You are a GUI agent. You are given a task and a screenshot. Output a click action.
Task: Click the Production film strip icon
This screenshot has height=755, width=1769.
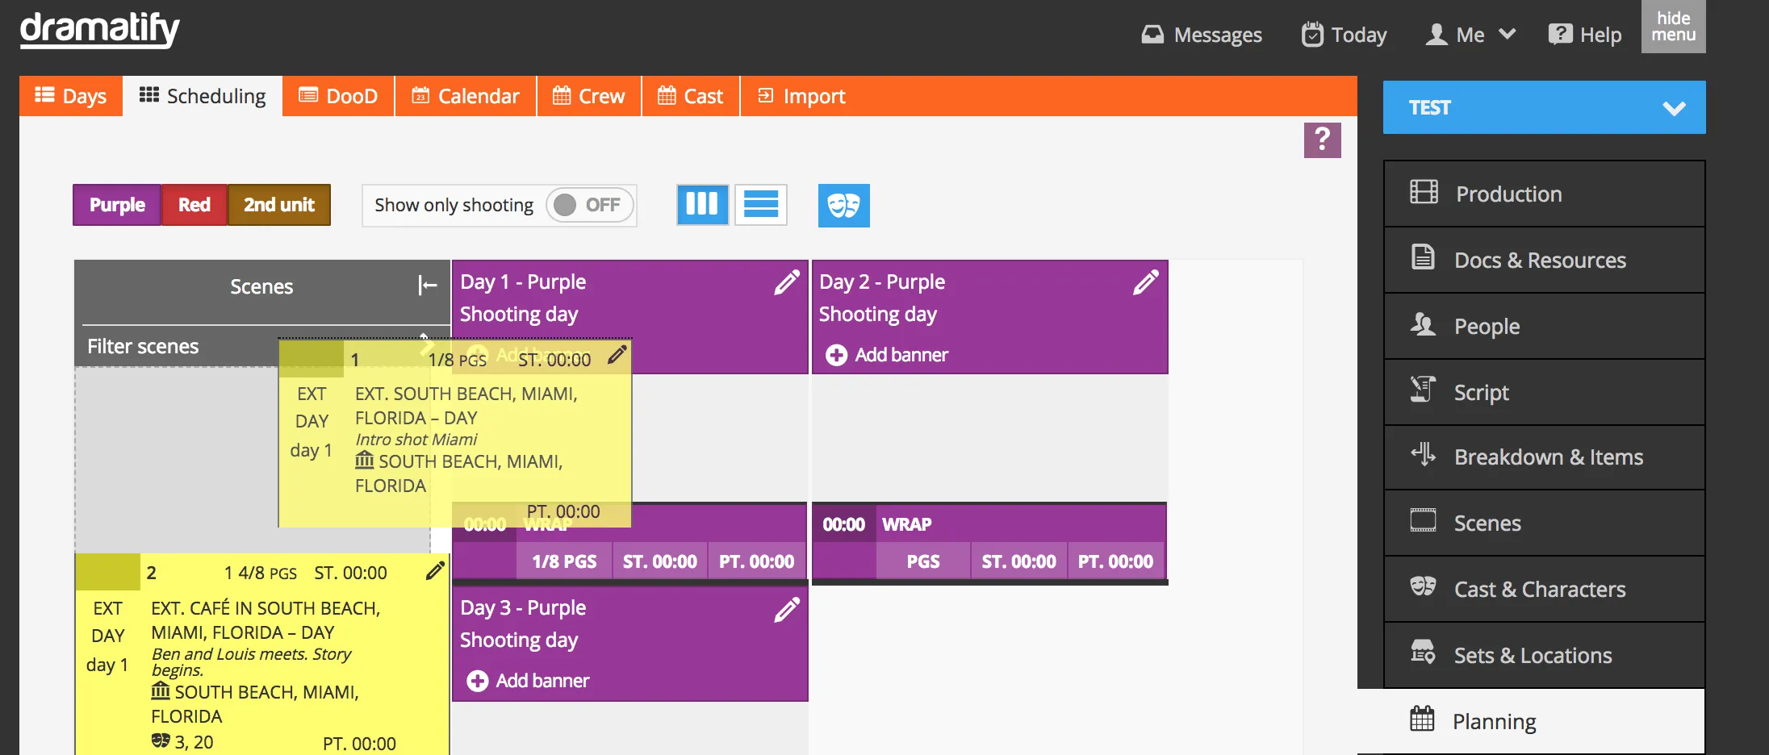tap(1424, 192)
